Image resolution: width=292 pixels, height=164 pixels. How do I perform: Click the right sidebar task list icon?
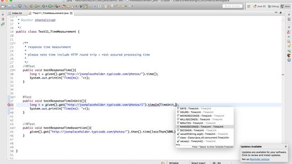pos(289,41)
